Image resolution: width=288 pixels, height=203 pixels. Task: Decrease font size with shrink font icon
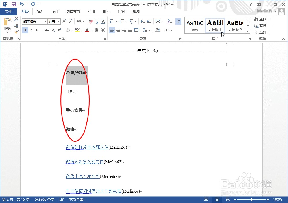71,22
